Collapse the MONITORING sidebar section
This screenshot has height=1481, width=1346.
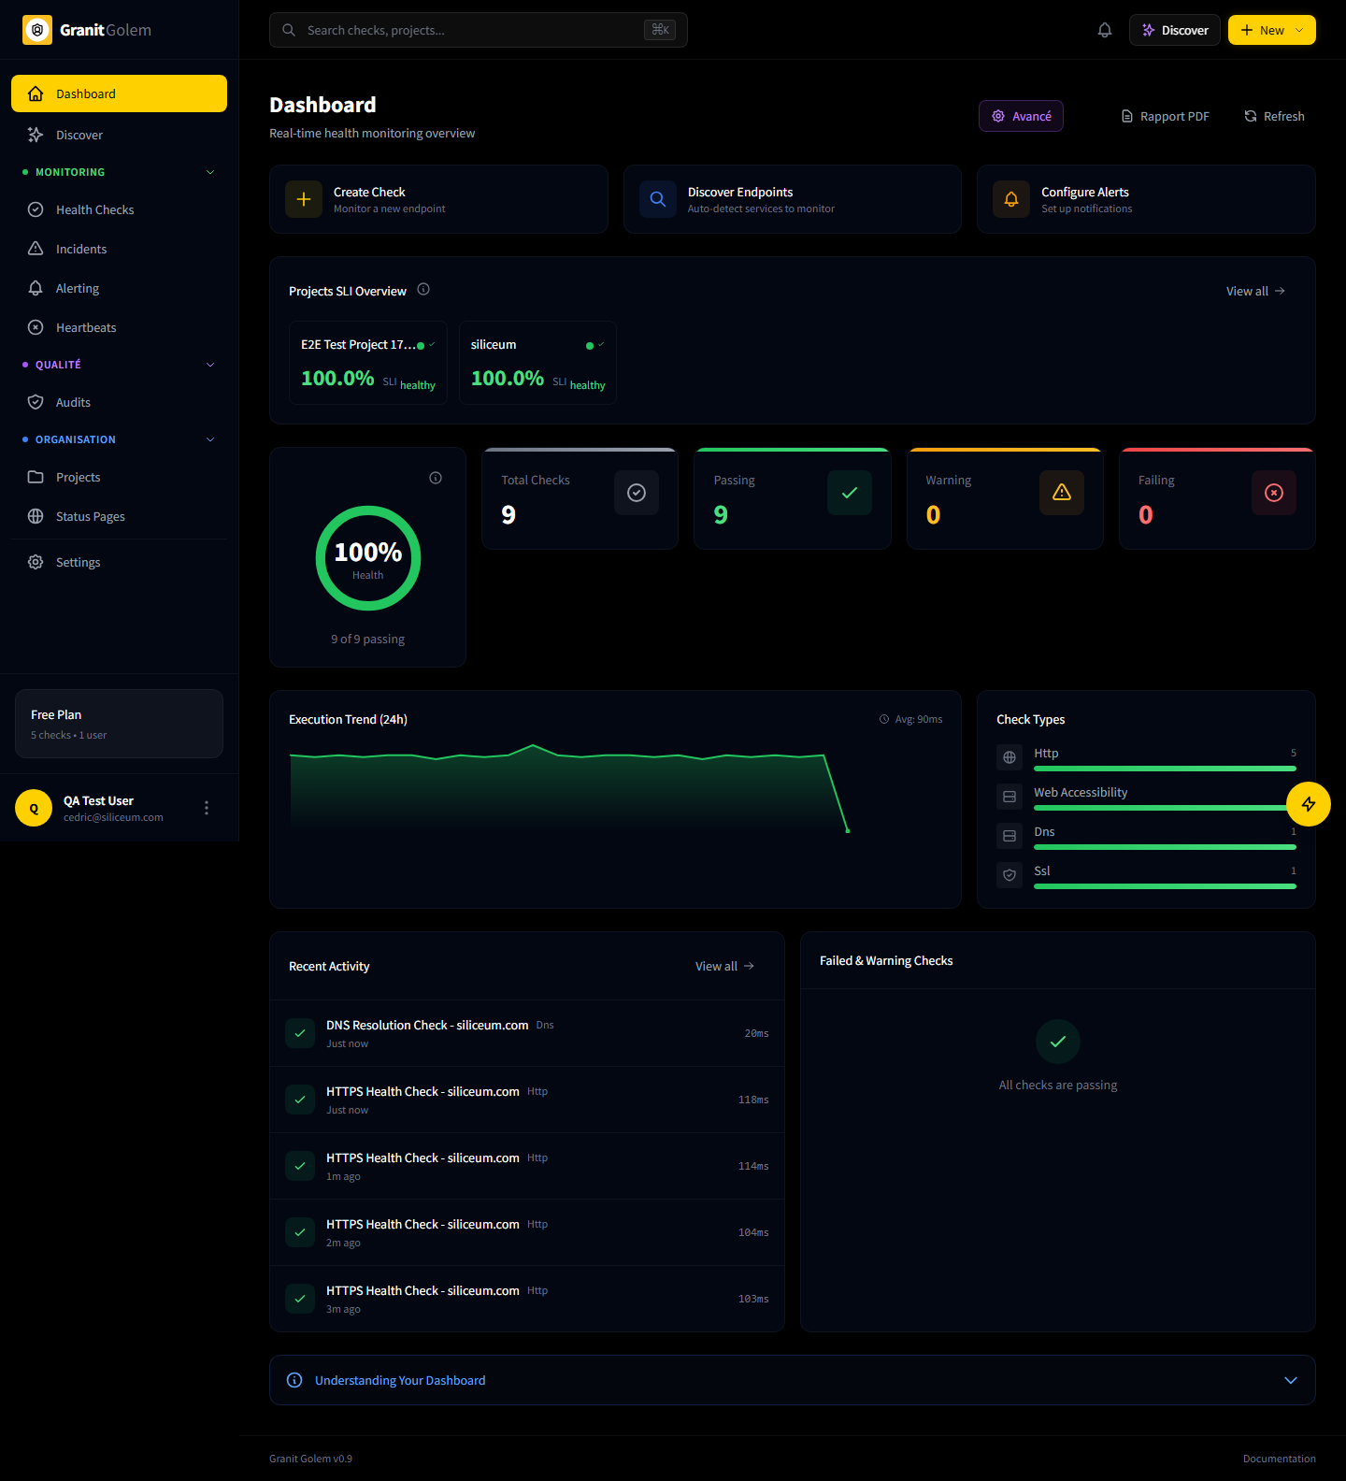point(210,172)
